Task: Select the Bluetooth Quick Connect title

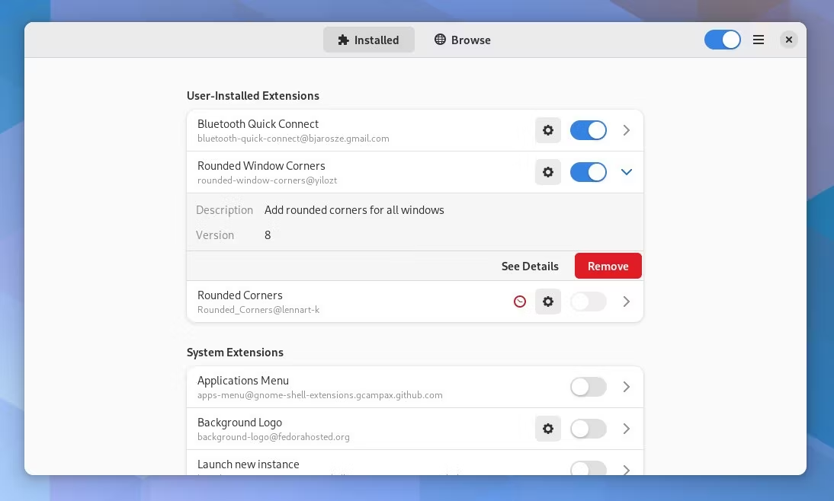Action: [x=258, y=124]
